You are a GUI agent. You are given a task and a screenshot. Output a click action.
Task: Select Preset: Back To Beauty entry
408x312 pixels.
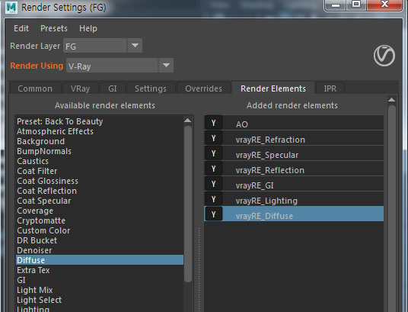coord(100,121)
